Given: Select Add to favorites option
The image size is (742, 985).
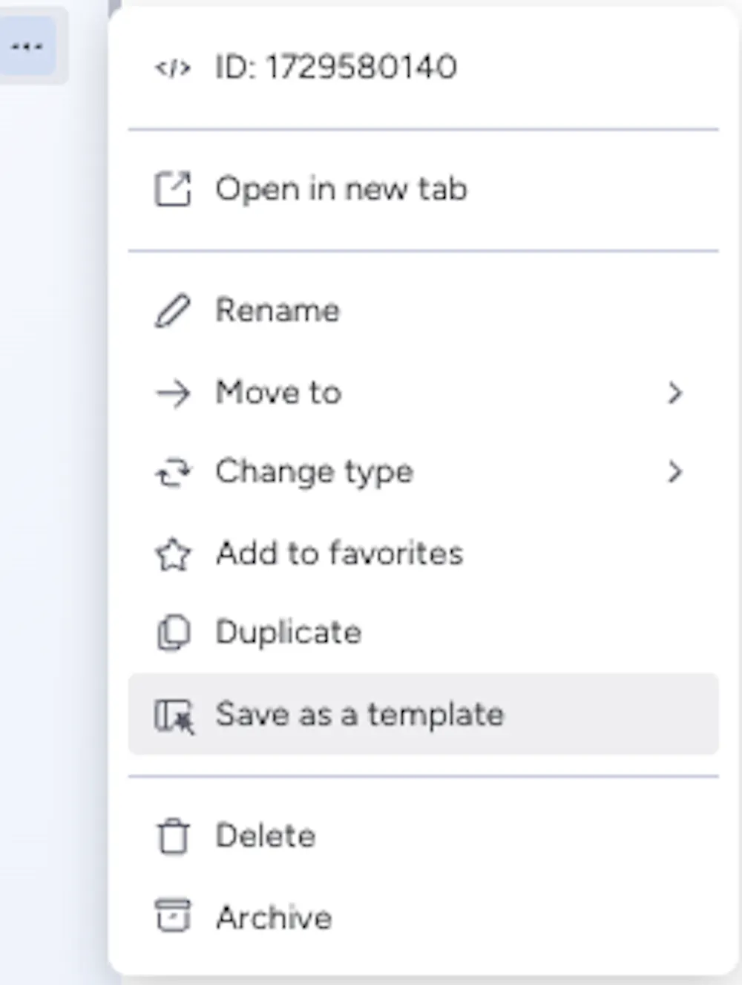Looking at the screenshot, I should click(x=339, y=554).
